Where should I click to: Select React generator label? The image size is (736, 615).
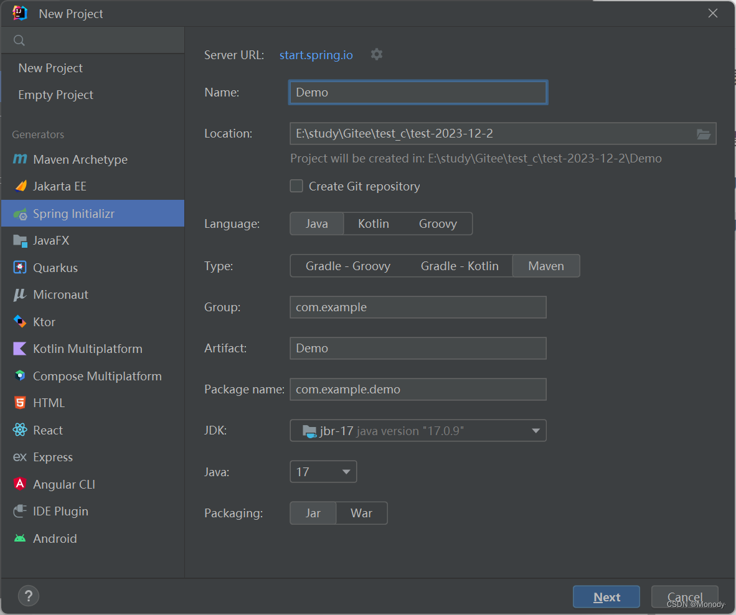click(48, 430)
